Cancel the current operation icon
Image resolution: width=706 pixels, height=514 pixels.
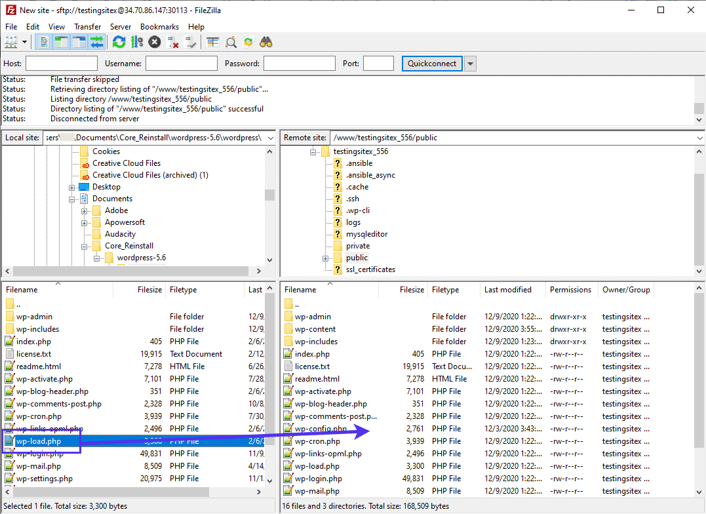(154, 42)
